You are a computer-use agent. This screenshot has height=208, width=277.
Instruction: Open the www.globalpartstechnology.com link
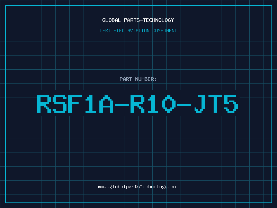point(138,187)
